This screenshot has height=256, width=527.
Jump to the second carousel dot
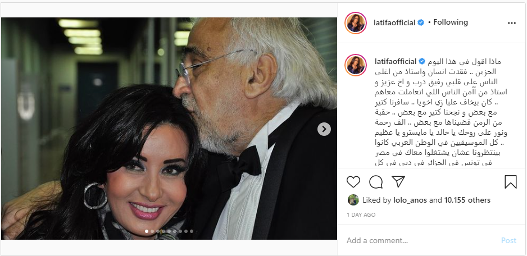coord(152,231)
